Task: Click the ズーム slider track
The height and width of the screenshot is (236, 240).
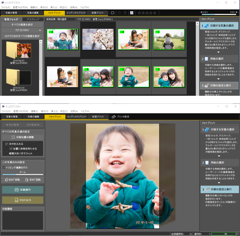Action: point(23,175)
